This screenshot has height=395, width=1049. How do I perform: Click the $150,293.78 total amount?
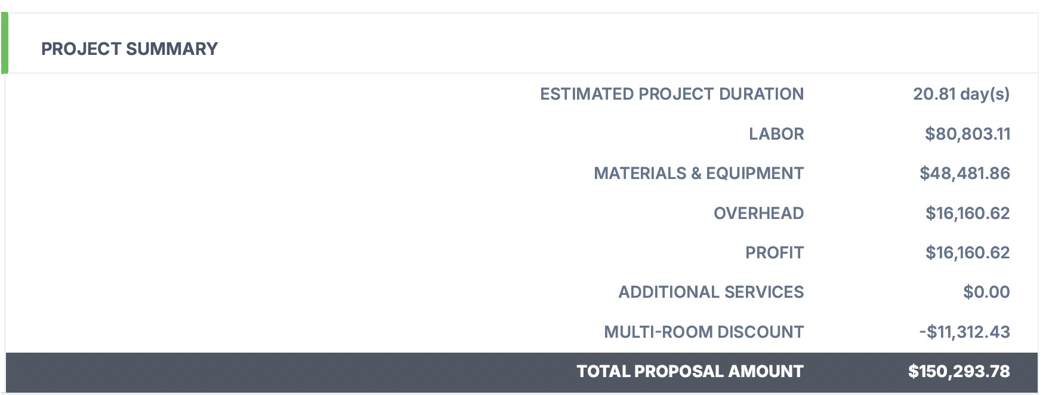(959, 372)
